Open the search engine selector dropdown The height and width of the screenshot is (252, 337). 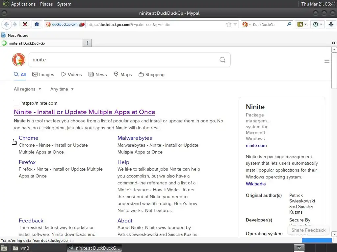tap(246, 24)
